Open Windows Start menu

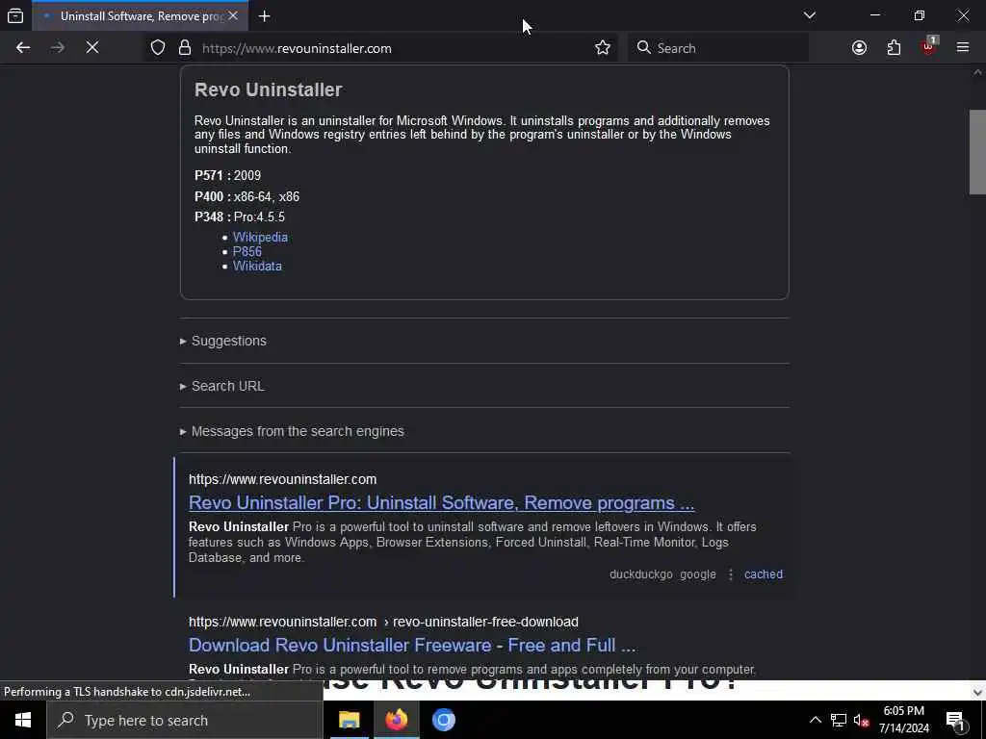tap(23, 720)
